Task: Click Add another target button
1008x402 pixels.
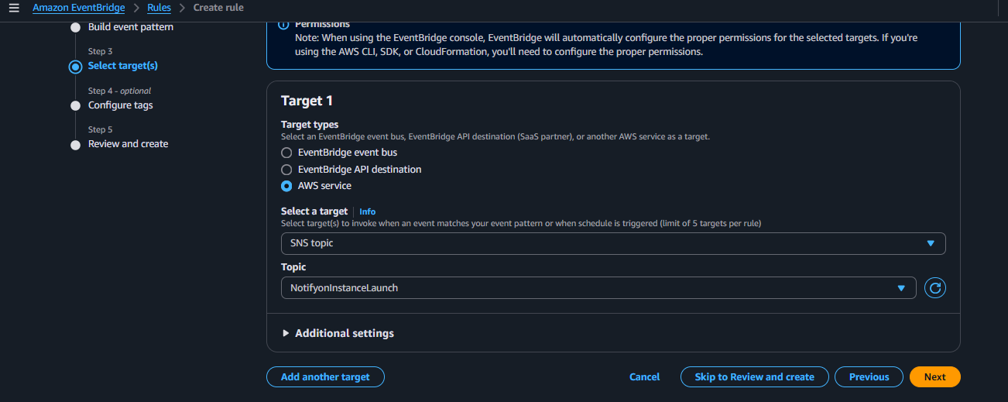Action: pyautogui.click(x=325, y=377)
